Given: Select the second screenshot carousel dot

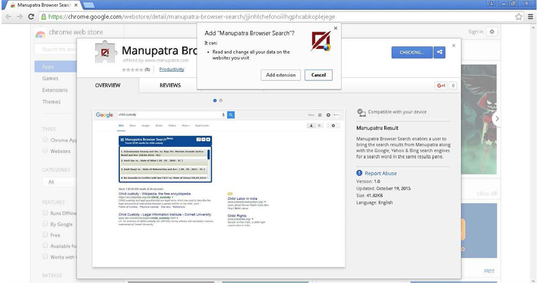Looking at the screenshot, I should 221,101.
